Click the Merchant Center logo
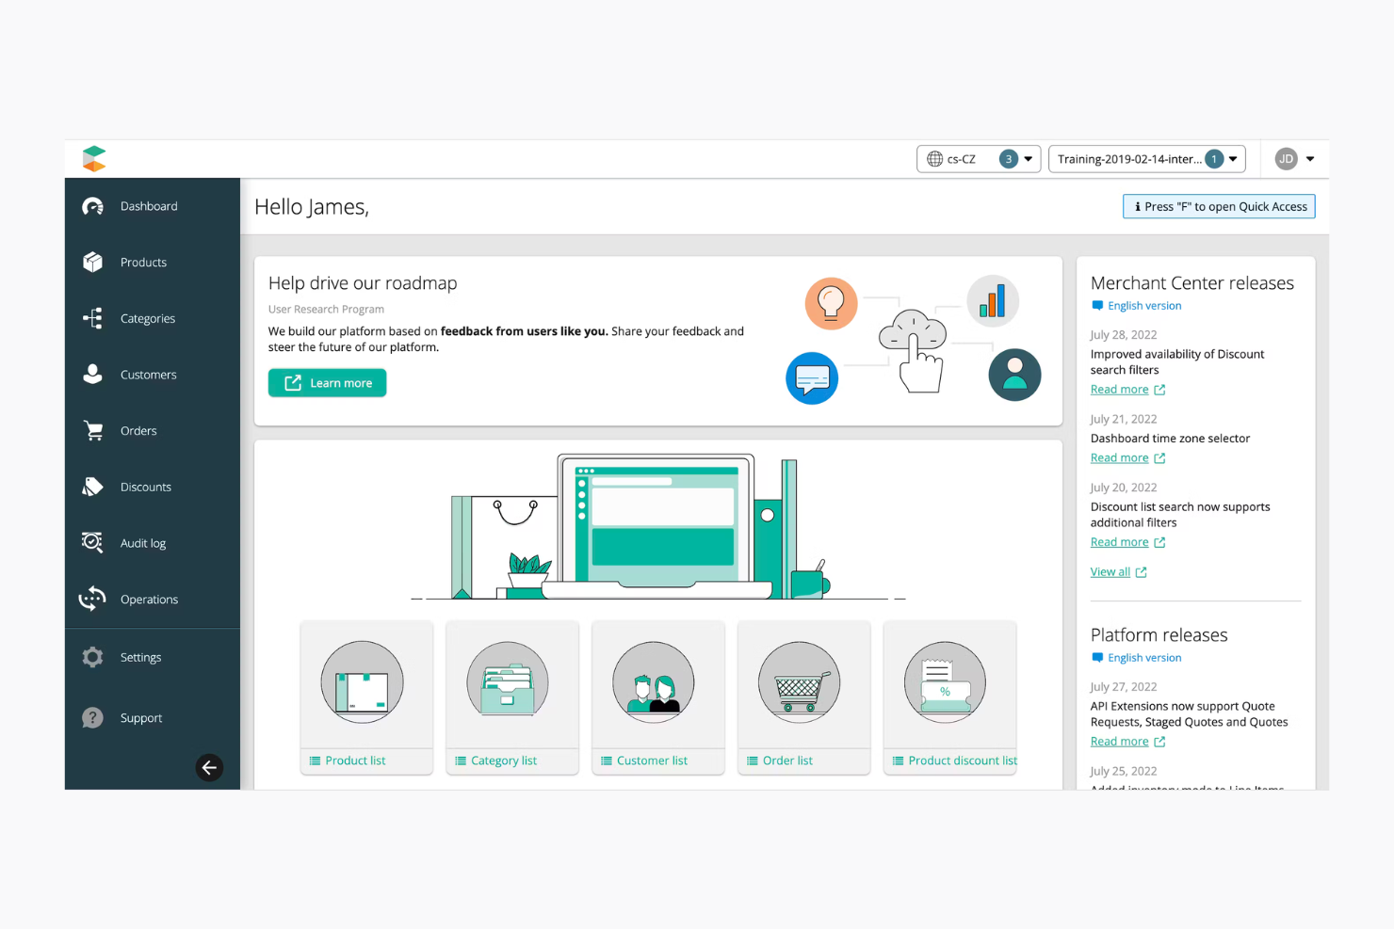This screenshot has width=1394, height=929. [94, 158]
